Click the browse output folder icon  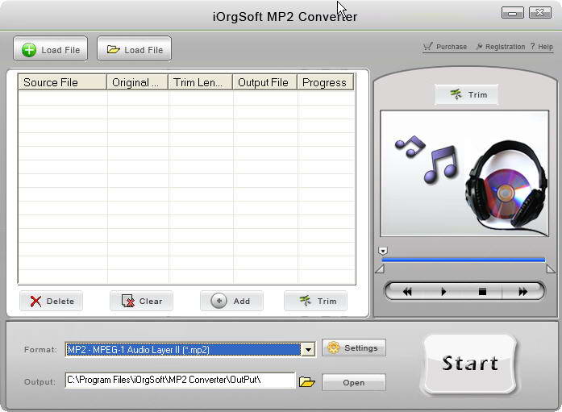307,381
